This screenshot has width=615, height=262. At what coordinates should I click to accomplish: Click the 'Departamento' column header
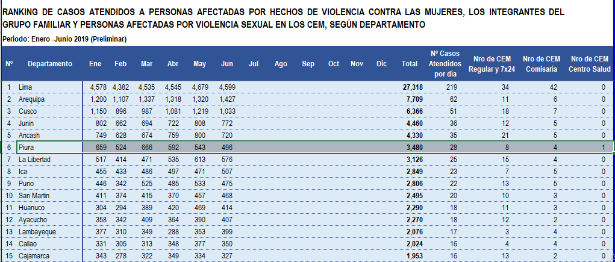coord(49,64)
